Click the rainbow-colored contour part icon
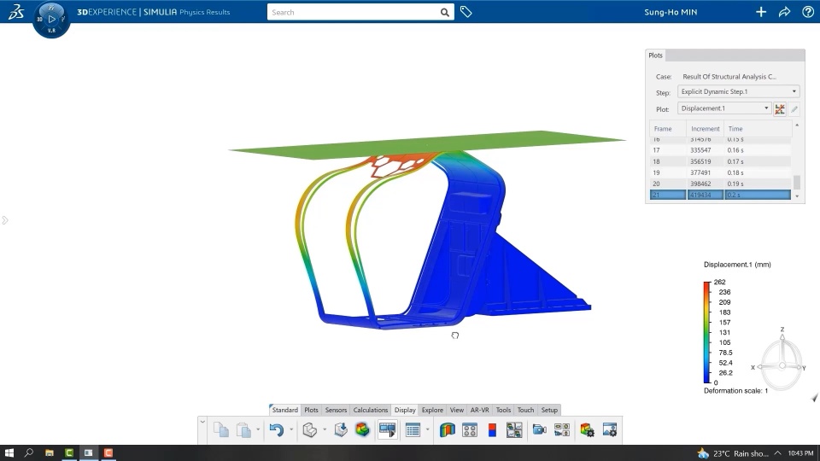The height and width of the screenshot is (461, 820). click(x=362, y=430)
